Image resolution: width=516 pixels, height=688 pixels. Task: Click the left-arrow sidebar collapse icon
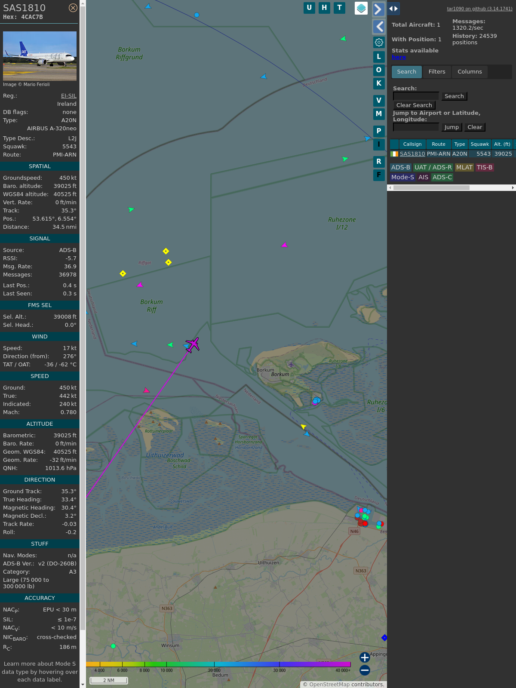click(x=378, y=27)
